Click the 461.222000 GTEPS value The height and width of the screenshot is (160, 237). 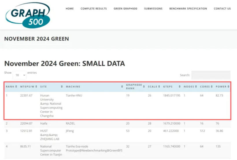pyautogui.click(x=171, y=131)
